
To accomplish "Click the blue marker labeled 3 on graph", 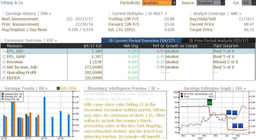I will 241,126.
